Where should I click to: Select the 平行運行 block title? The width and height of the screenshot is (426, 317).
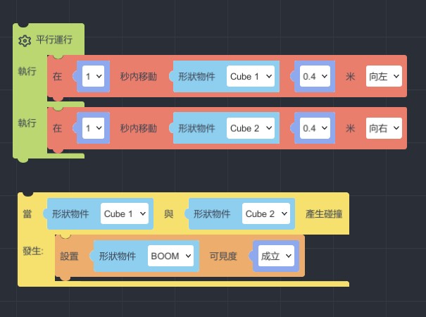(x=55, y=40)
